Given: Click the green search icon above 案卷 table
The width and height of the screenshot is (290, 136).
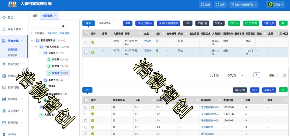Looking at the screenshot, I should pyautogui.click(x=283, y=23).
